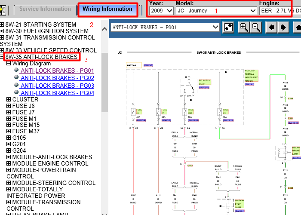Expand the FUSE M37 node
301x215 pixels.
[x=9, y=131]
